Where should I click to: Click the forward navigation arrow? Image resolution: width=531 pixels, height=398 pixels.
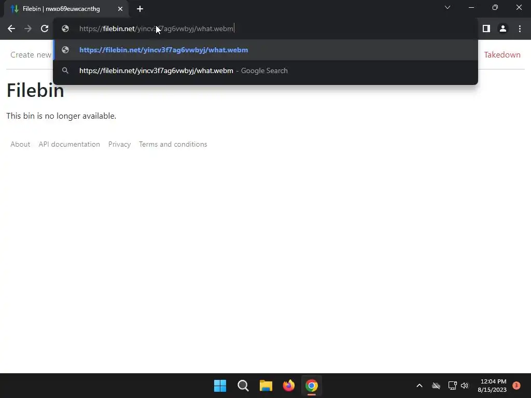click(x=28, y=29)
